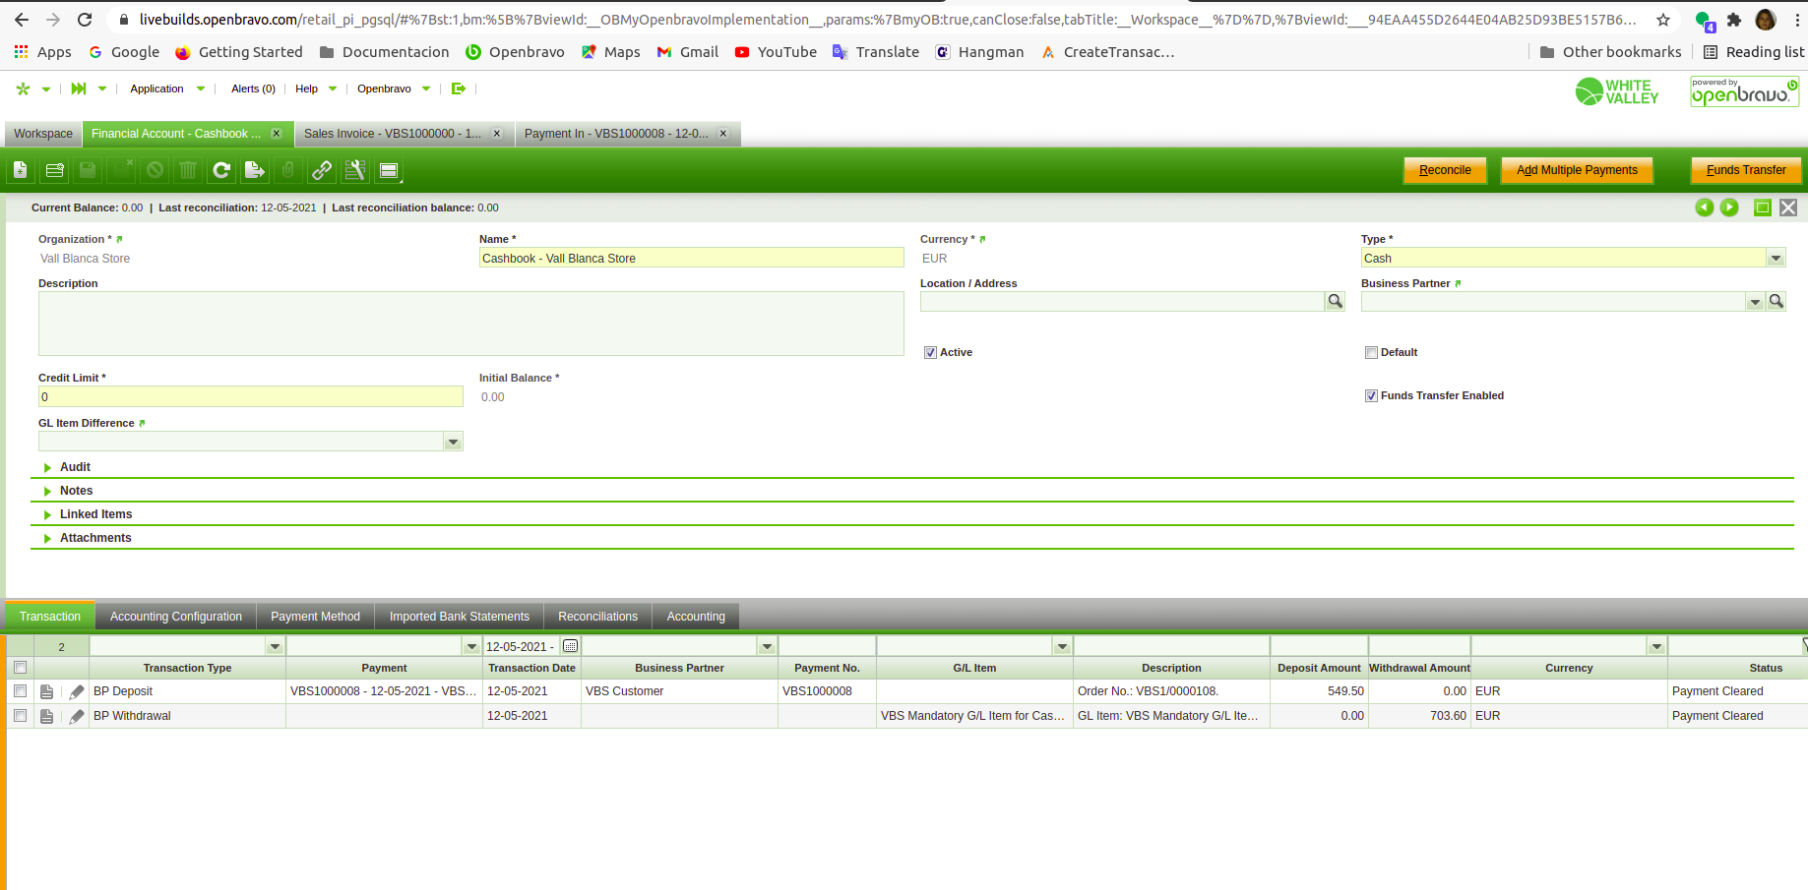Refresh the record with the reload icon

click(x=221, y=170)
